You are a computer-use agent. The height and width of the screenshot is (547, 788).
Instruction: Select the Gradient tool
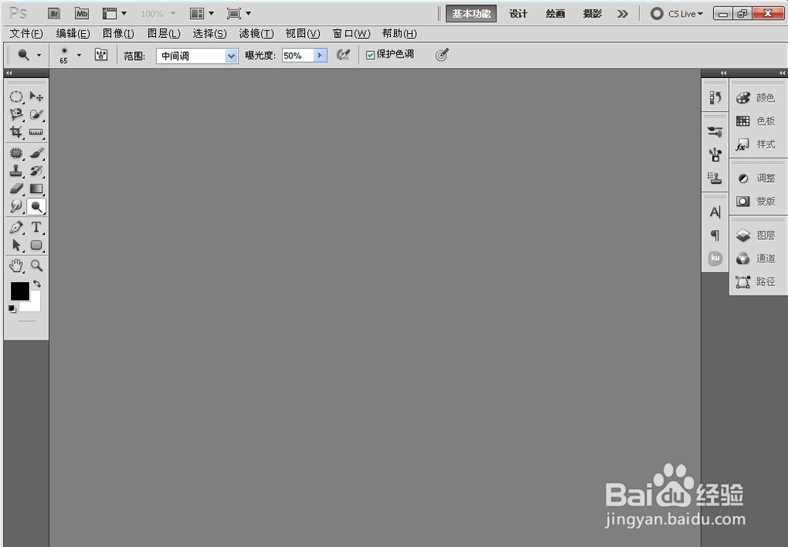36,188
